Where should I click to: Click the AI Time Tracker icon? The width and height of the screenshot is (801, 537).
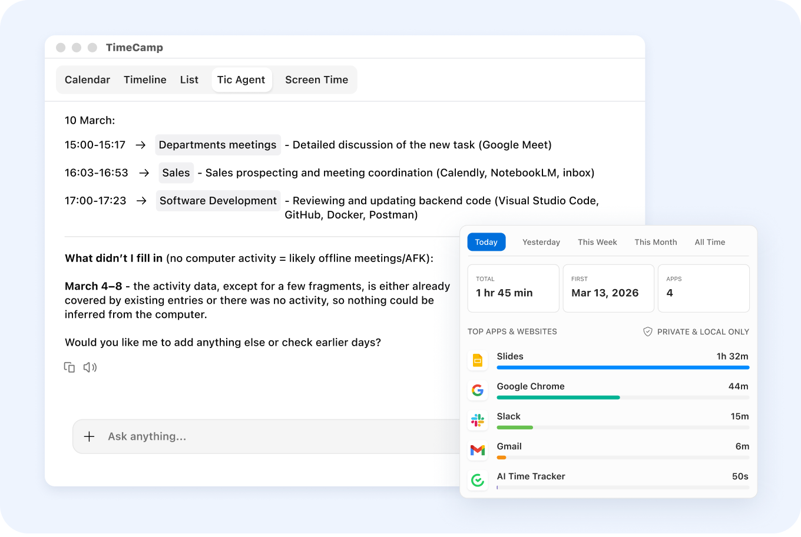(x=478, y=480)
